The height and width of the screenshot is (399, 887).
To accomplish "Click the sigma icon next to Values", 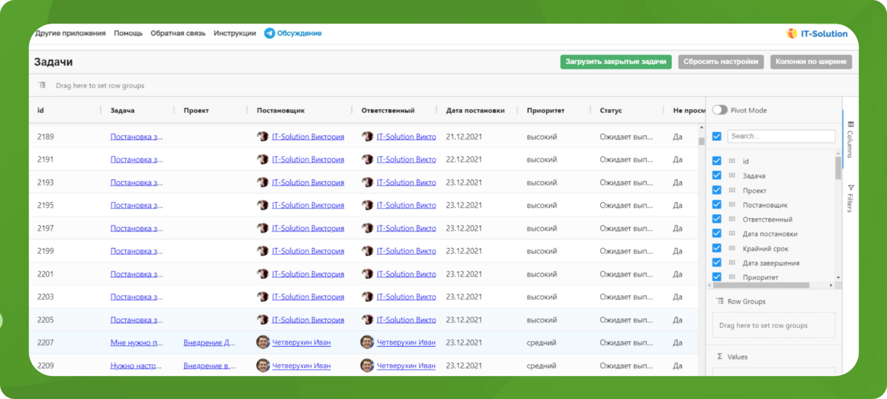I will (720, 356).
